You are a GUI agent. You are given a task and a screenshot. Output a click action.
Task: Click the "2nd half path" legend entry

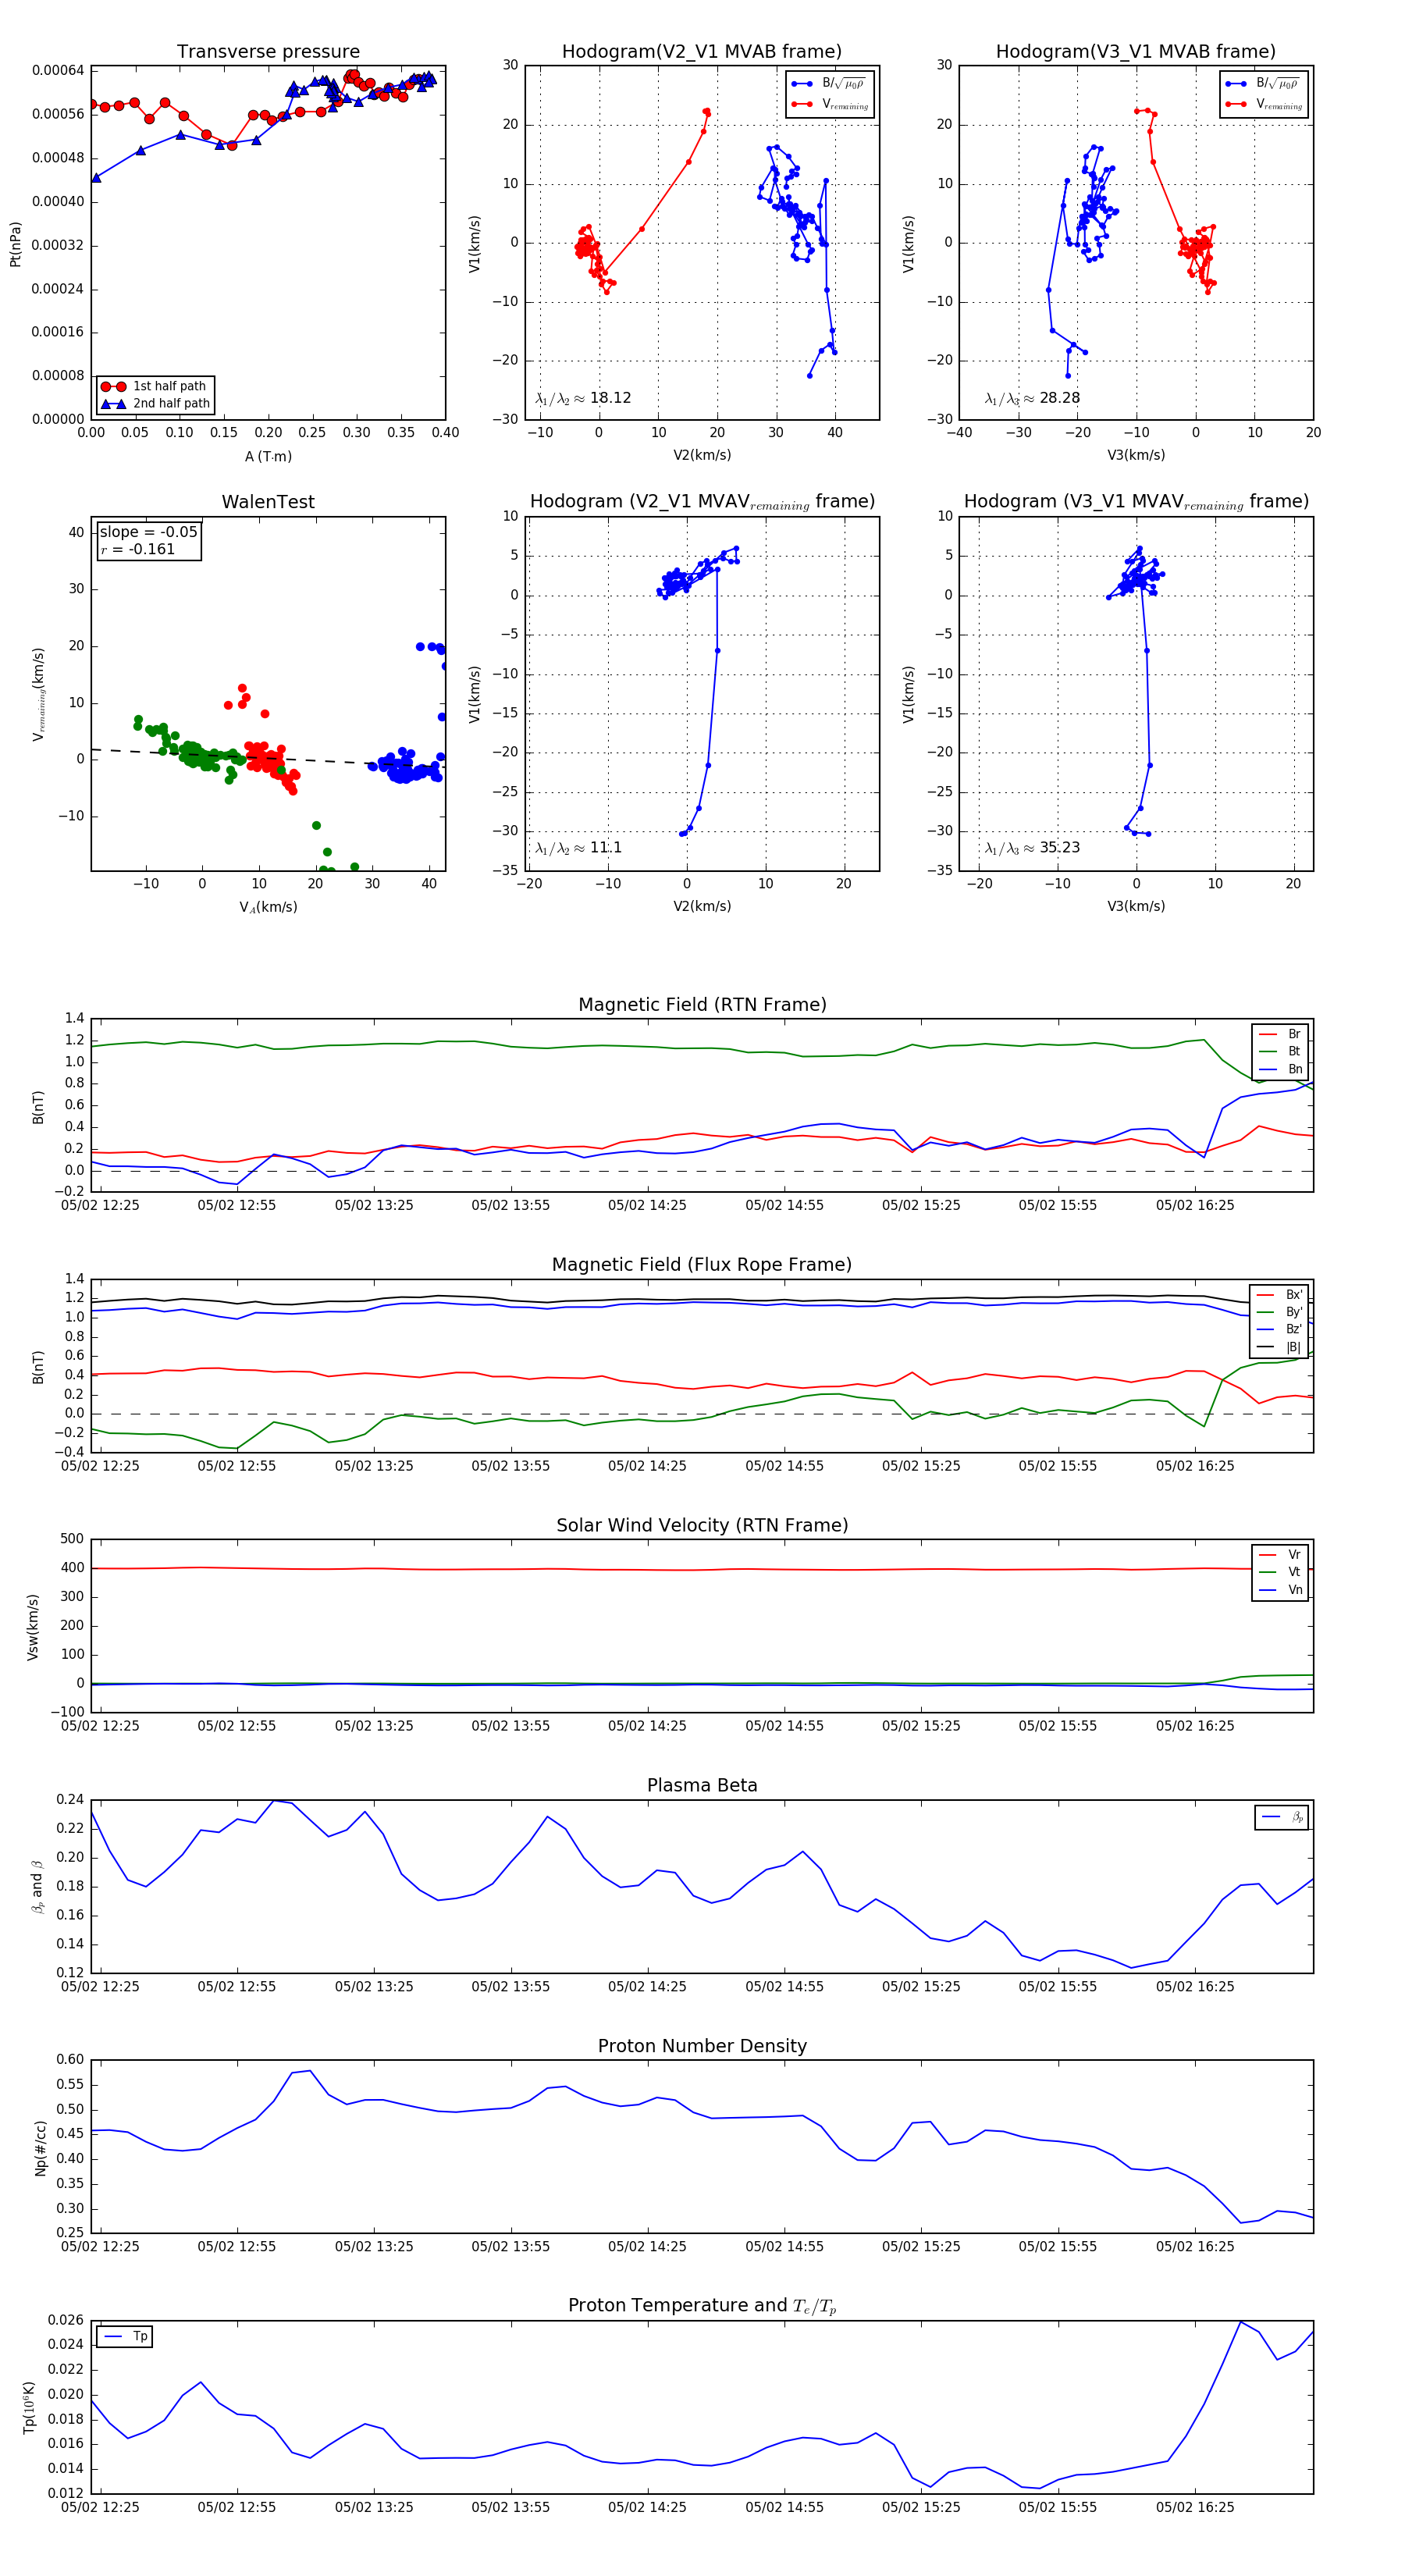155,404
